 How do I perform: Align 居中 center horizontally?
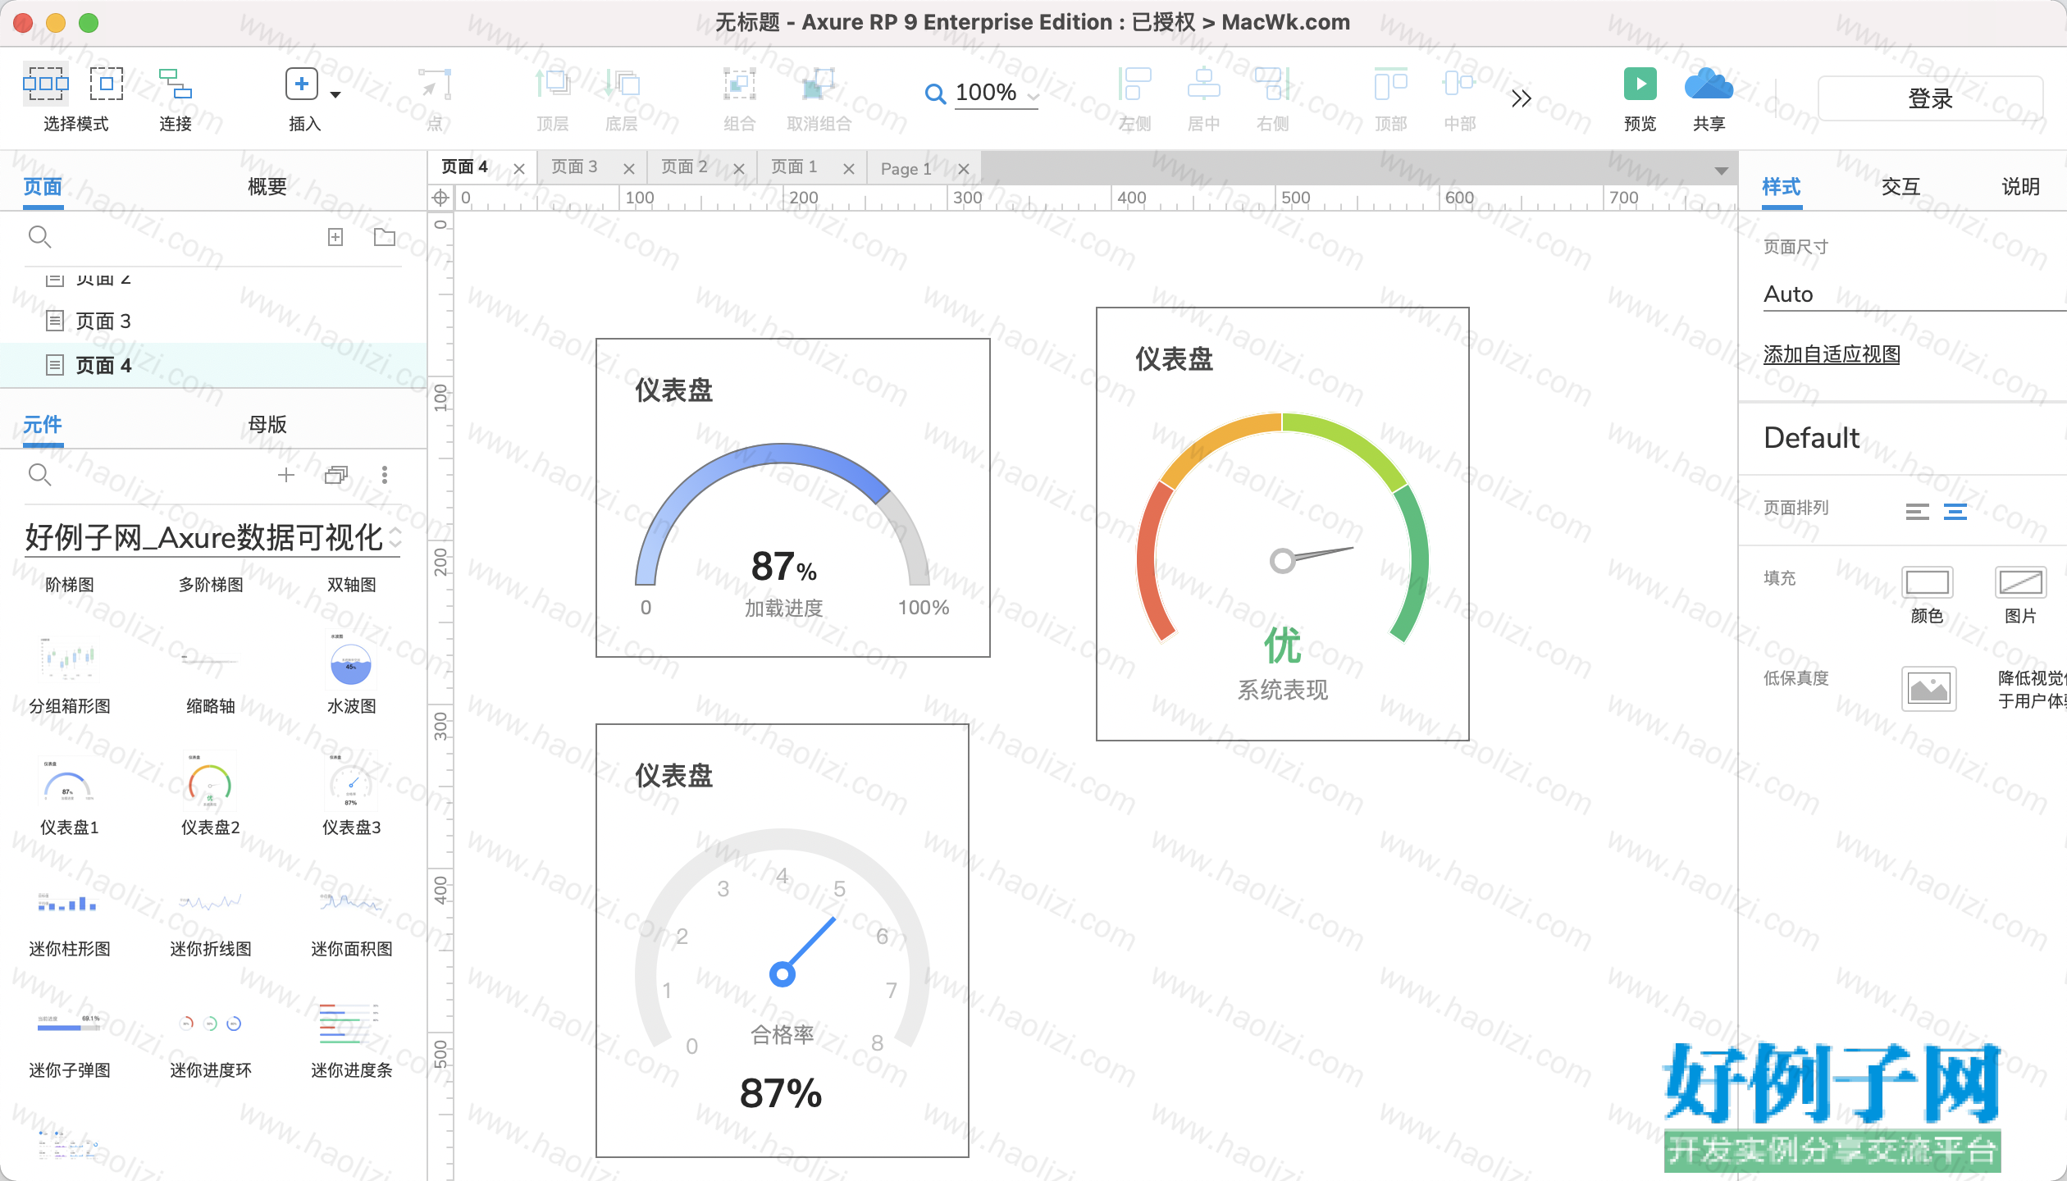pos(1204,84)
